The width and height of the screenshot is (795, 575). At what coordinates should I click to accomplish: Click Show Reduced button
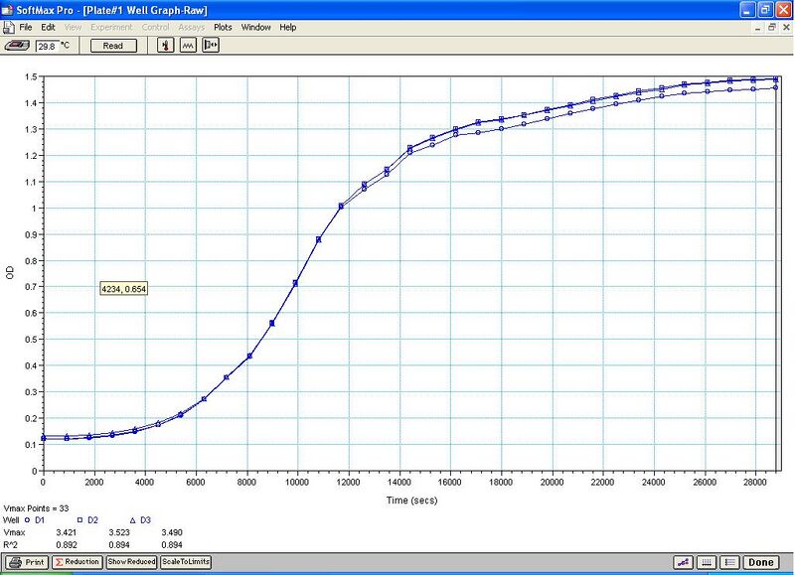130,562
